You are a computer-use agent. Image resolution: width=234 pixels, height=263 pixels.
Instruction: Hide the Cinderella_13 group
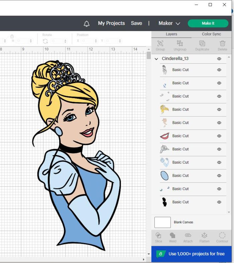click(x=219, y=59)
